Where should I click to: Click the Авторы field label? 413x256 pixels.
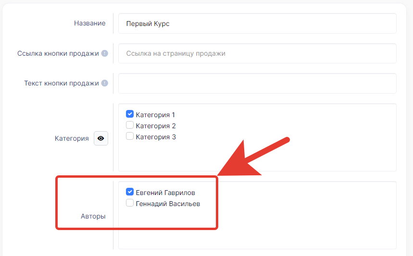tap(93, 216)
